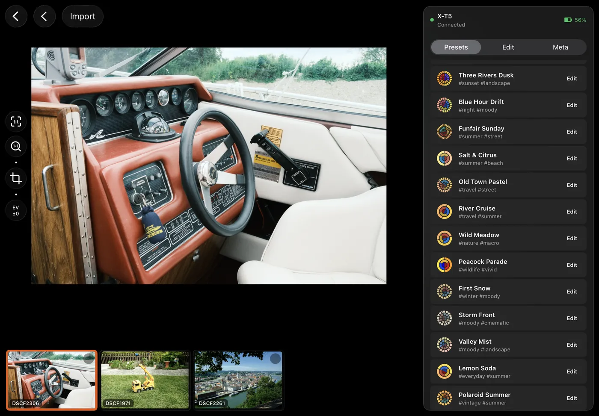
Task: Switch to the Presets tab
Action: pos(456,47)
